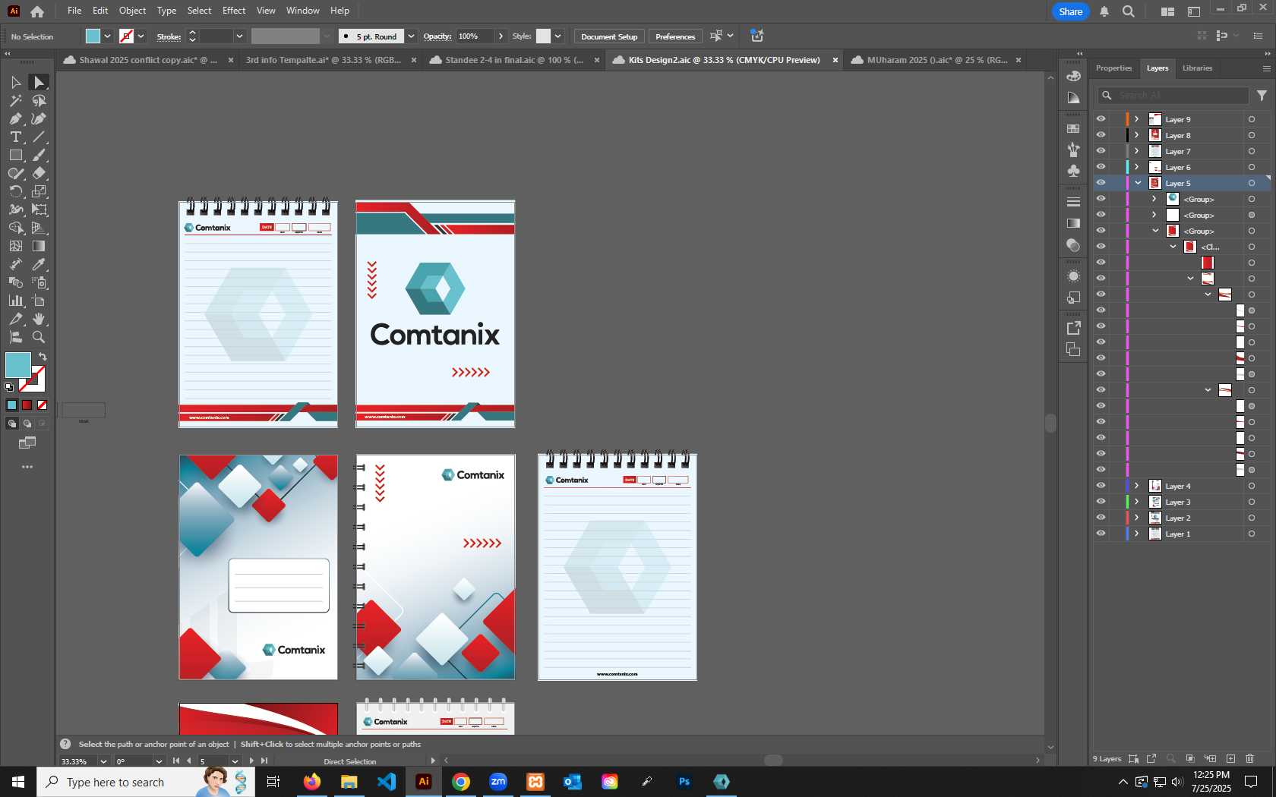
Task: Open the stroke weight dropdown
Action: (239, 36)
